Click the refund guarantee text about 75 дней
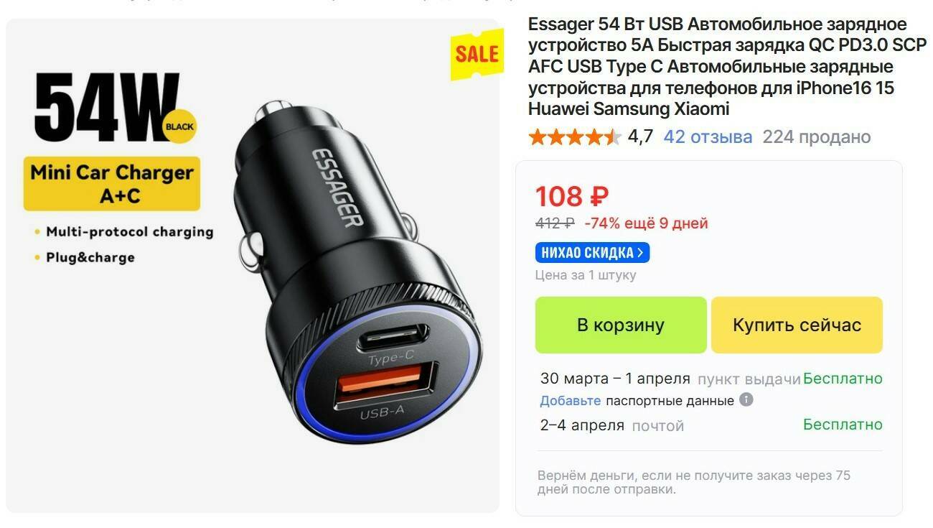 pos(694,482)
